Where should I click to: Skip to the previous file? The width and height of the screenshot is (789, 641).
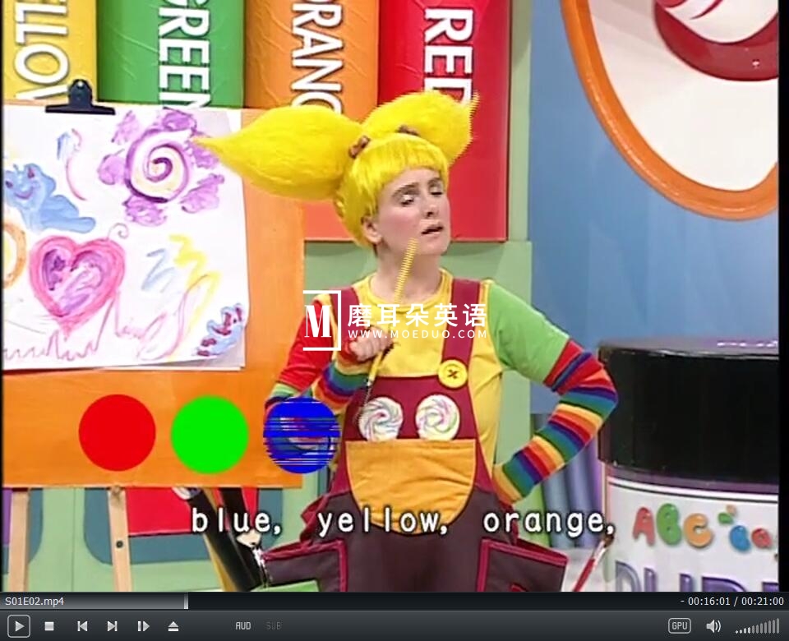coord(82,626)
